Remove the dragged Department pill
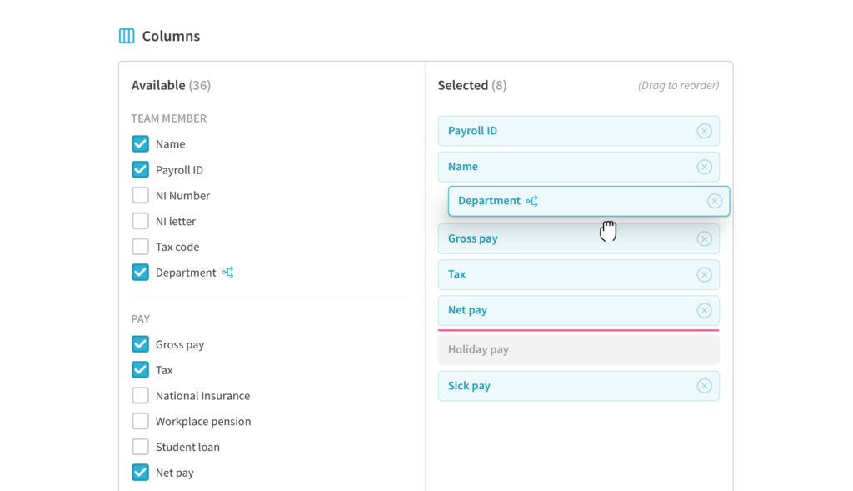The width and height of the screenshot is (853, 491). coord(715,201)
